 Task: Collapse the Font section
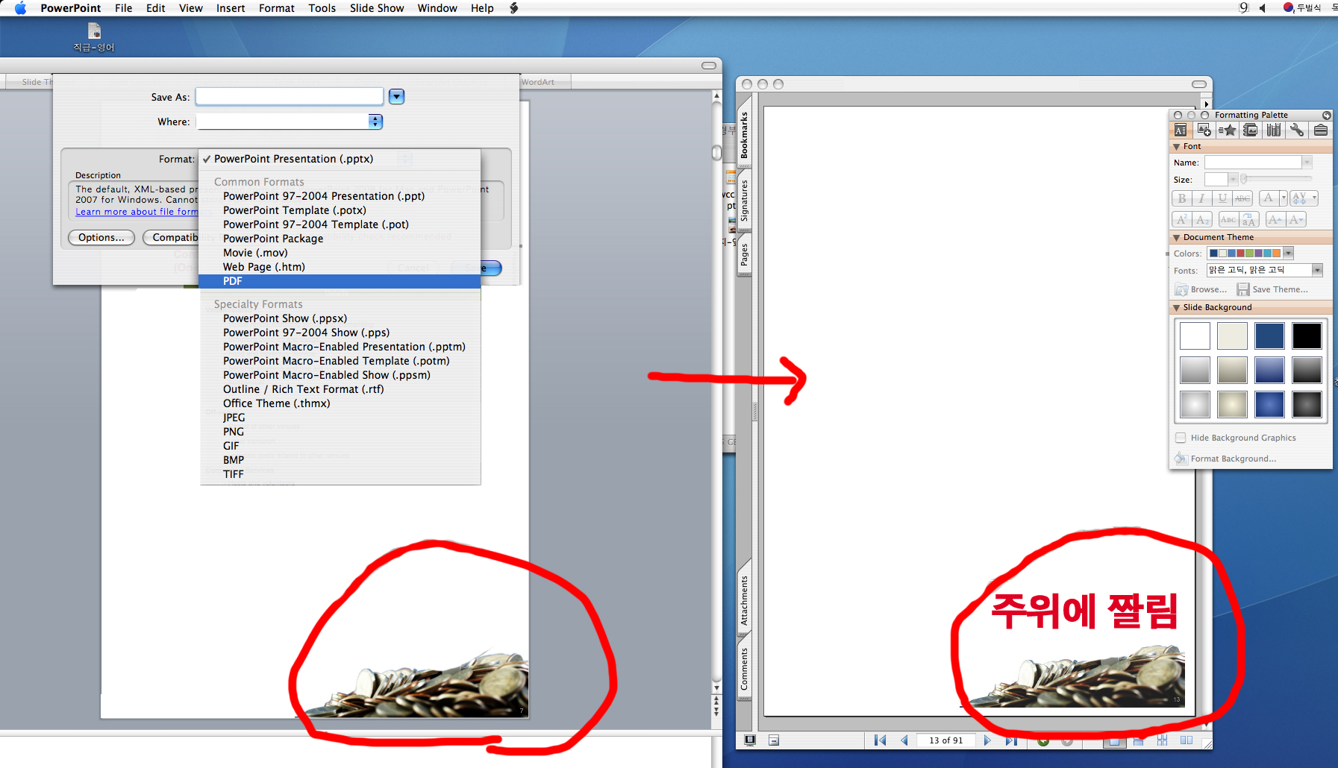coord(1177,147)
